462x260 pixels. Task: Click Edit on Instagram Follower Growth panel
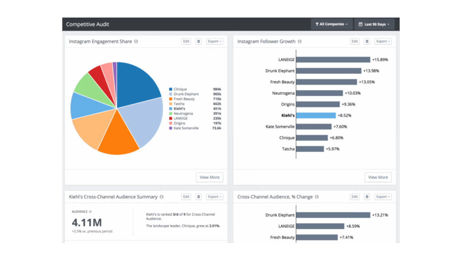355,41
